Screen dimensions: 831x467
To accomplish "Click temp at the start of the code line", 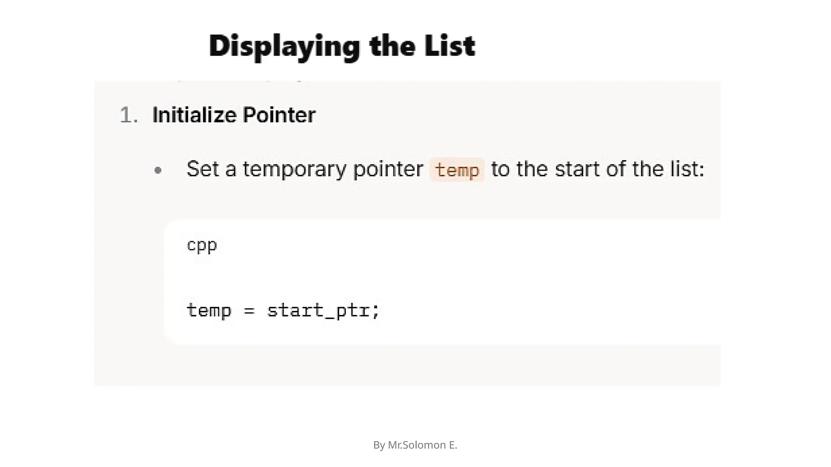I will pos(209,311).
